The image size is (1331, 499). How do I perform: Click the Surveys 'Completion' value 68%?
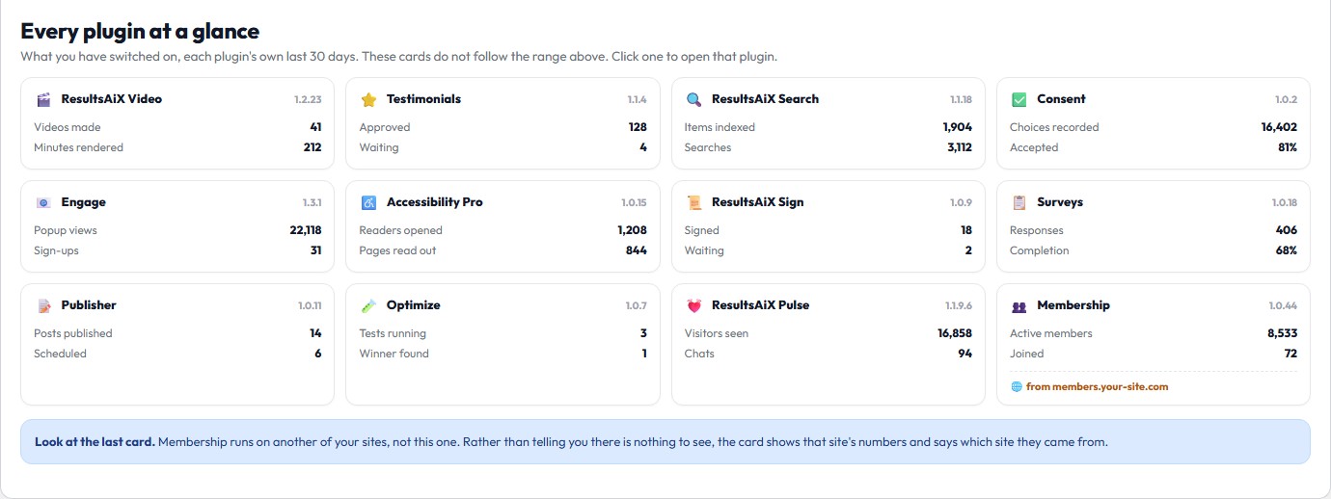click(x=1287, y=250)
